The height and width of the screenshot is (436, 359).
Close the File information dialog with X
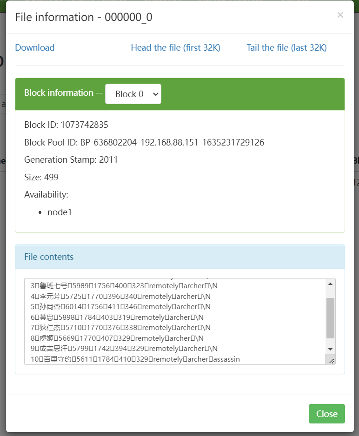click(x=340, y=15)
